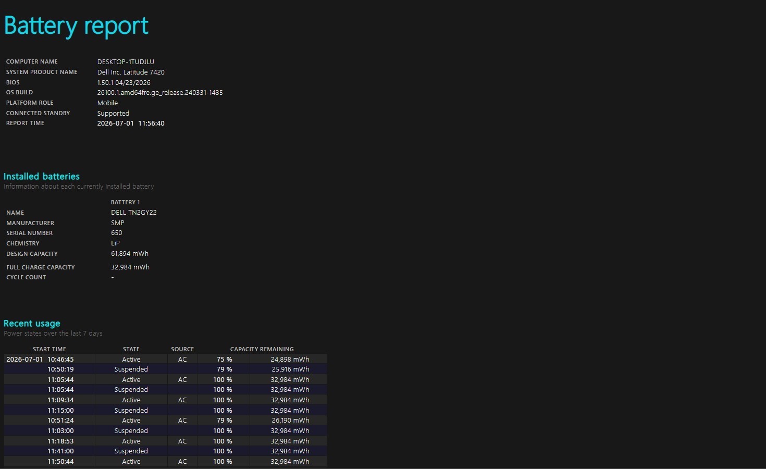Click the 75 % capacity cell
The width and height of the screenshot is (766, 469).
pyautogui.click(x=224, y=359)
